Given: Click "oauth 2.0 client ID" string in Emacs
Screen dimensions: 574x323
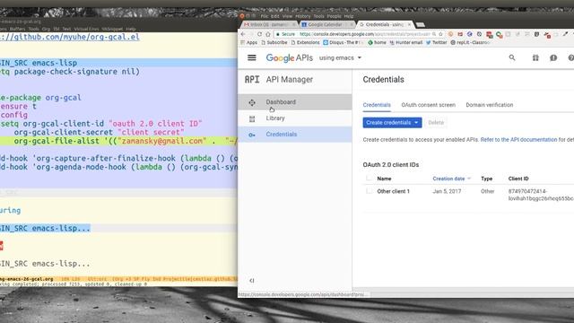Looking at the screenshot, I should tap(155, 124).
